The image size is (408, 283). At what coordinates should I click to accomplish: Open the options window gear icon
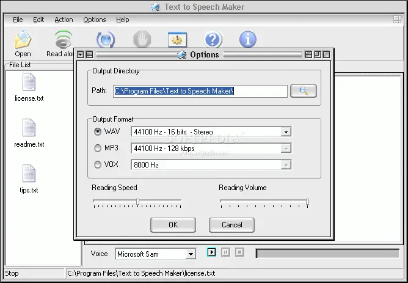click(178, 40)
